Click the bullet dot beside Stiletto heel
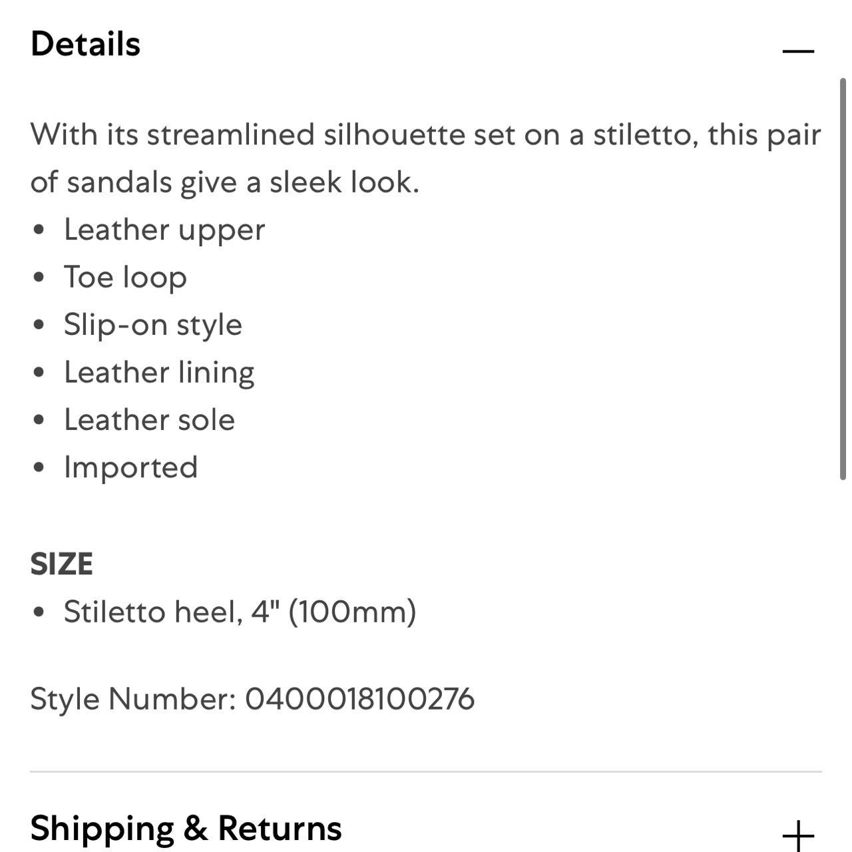Image resolution: width=852 pixels, height=852 pixels. pos(39,612)
